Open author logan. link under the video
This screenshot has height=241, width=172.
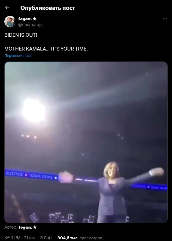(x=25, y=227)
